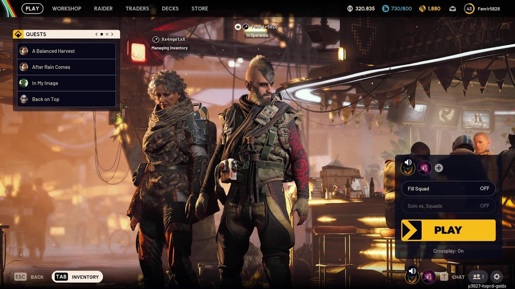The width and height of the screenshot is (515, 289).
Task: Click the cat avatar in the bottom bar
Action: point(412,277)
